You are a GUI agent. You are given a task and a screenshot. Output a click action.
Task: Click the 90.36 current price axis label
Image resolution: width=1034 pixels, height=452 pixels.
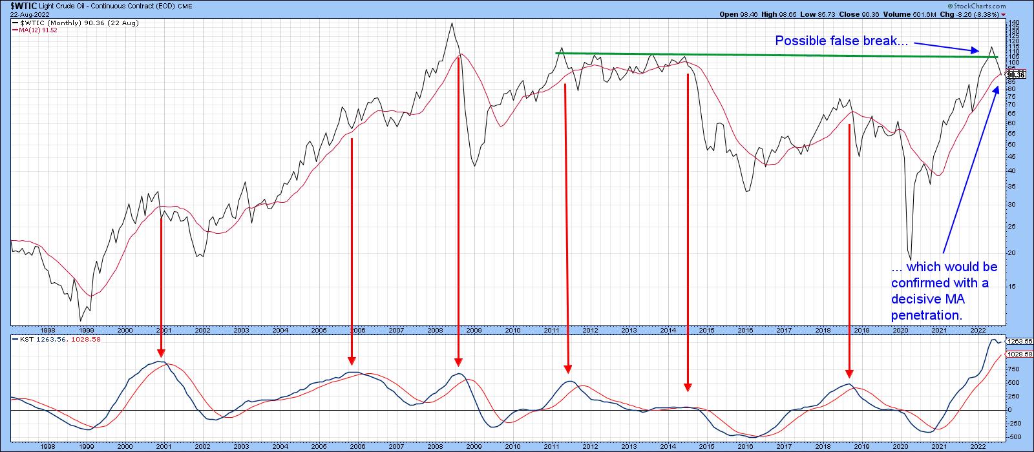click(x=1016, y=75)
